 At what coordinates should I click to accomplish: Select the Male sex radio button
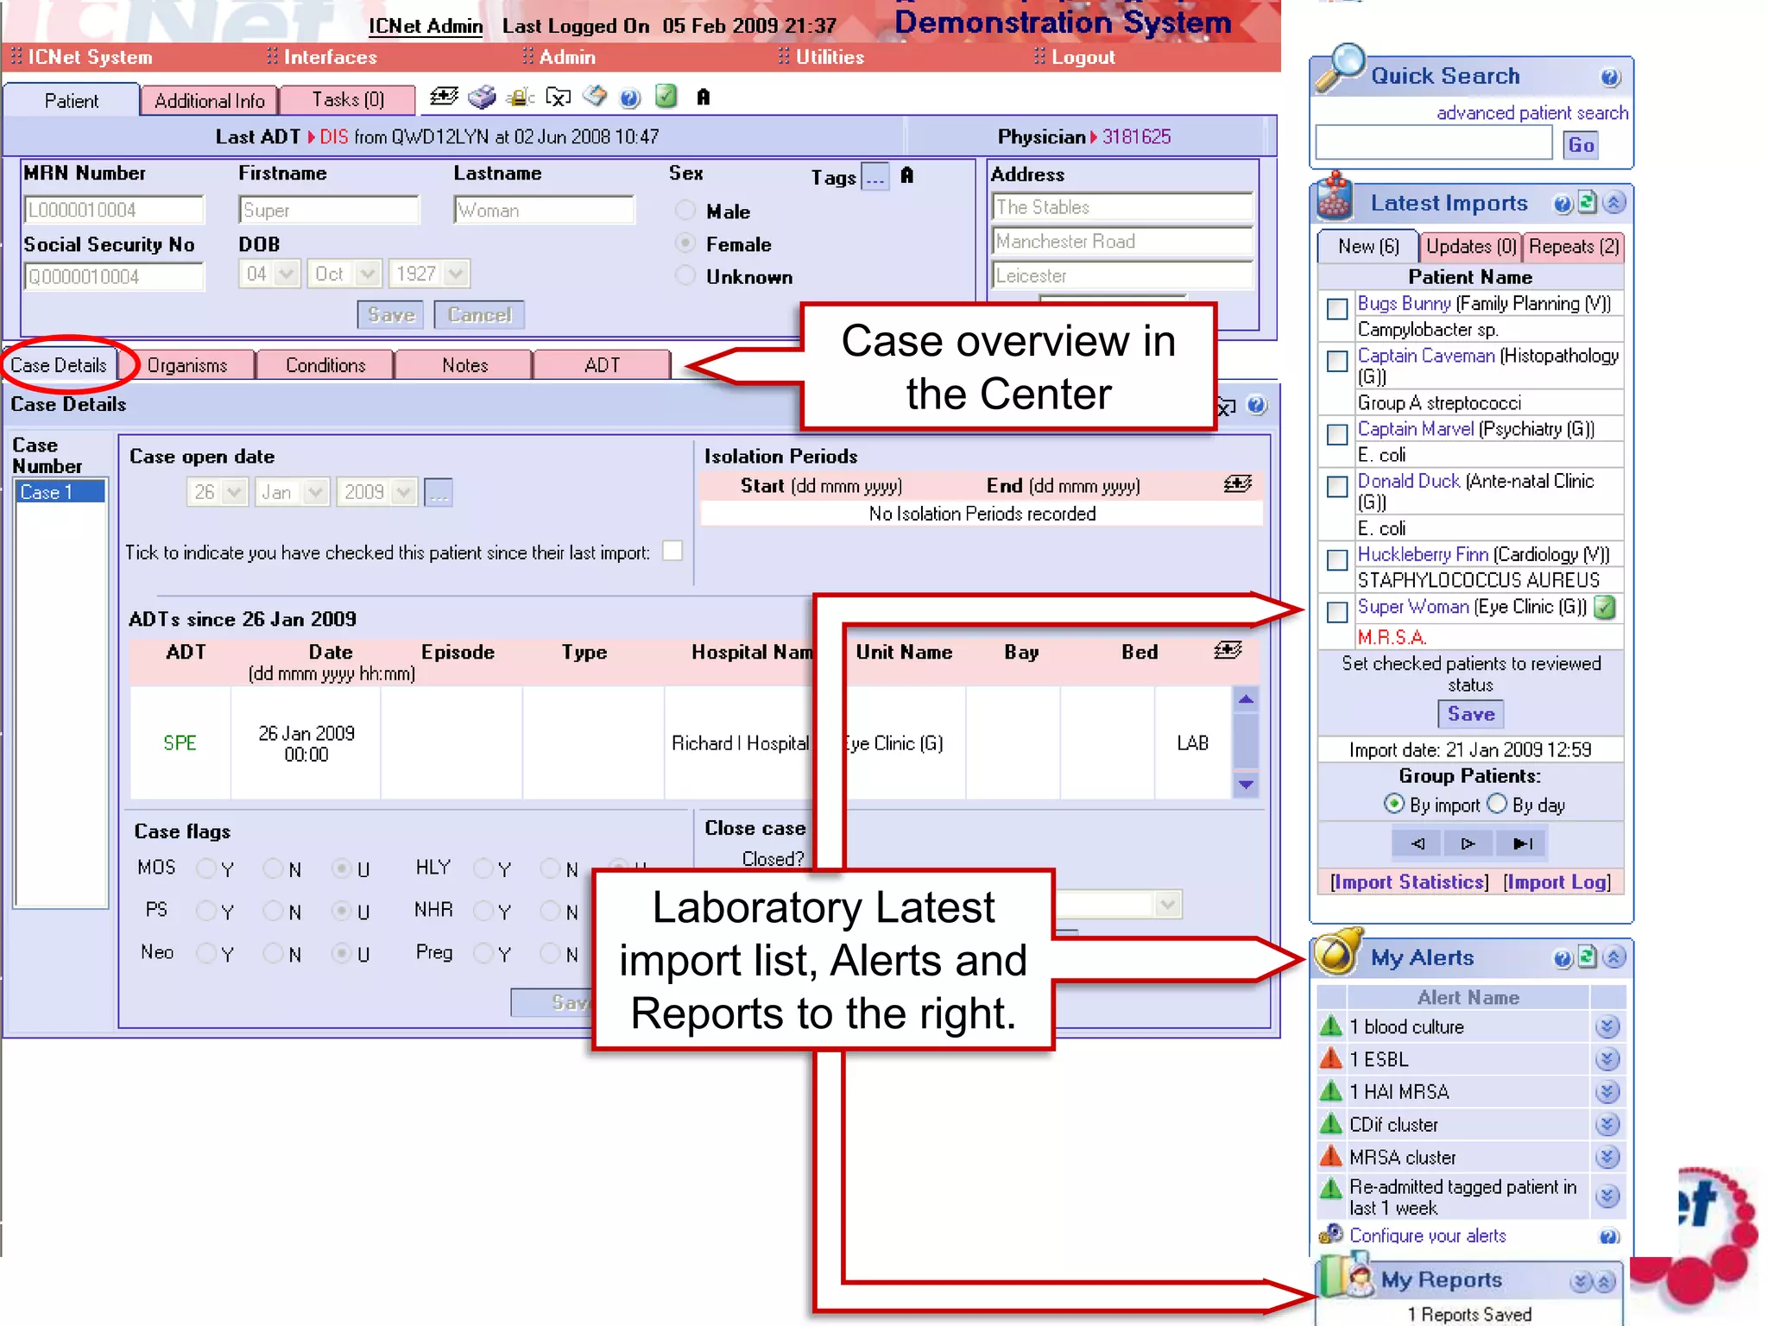685,210
